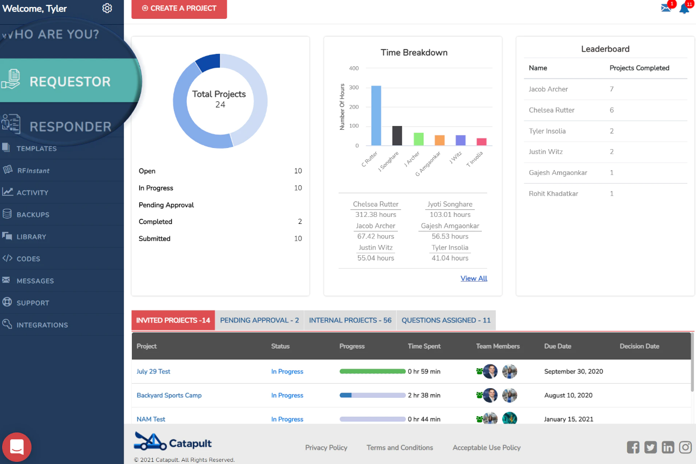Open Catapult's Facebook page icon
696x464 pixels.
(634, 447)
